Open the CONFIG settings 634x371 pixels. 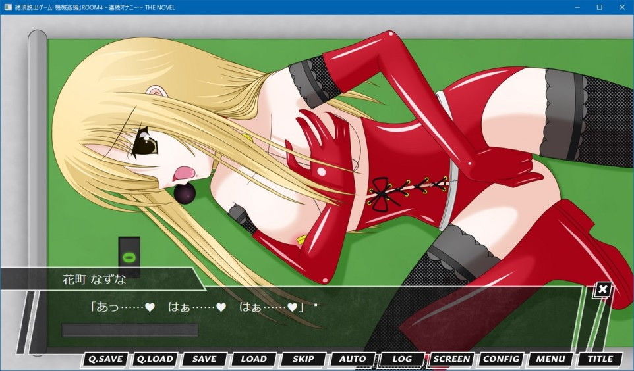tap(501, 359)
